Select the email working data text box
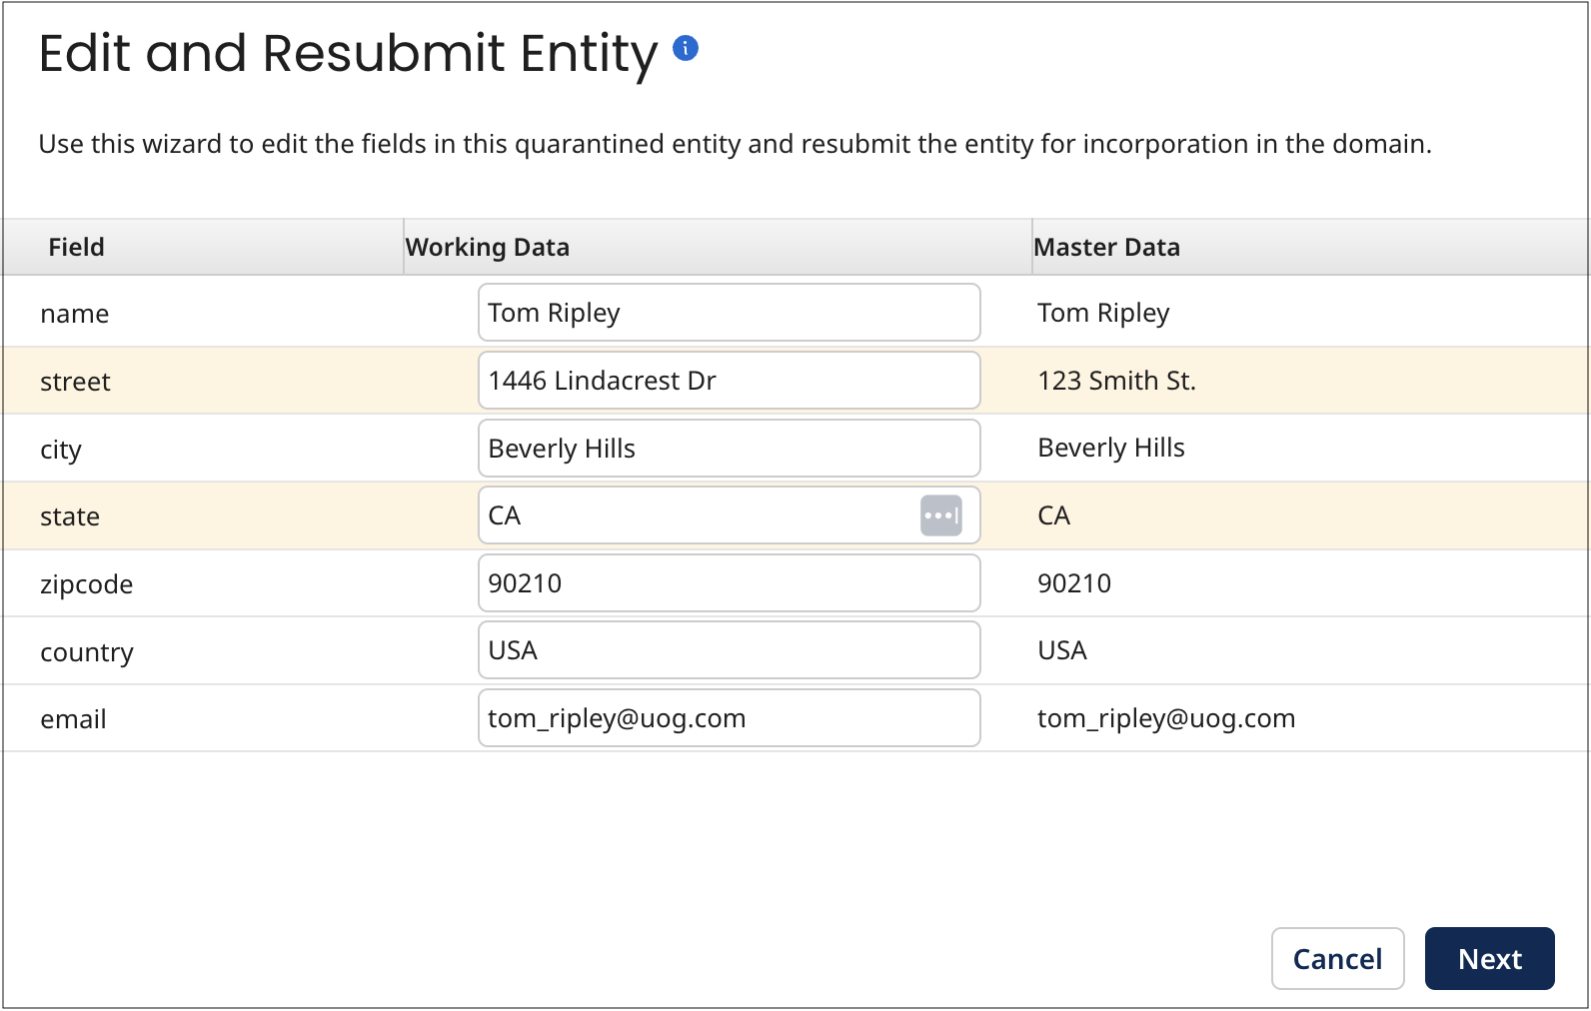This screenshot has height=1011, width=1591. click(728, 718)
